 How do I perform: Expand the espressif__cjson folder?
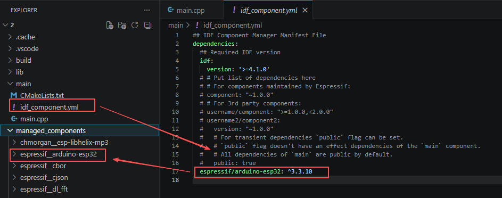click(x=14, y=177)
